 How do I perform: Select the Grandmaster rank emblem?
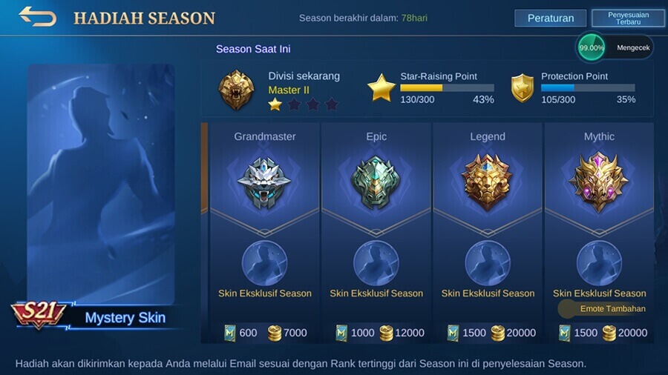coord(264,183)
